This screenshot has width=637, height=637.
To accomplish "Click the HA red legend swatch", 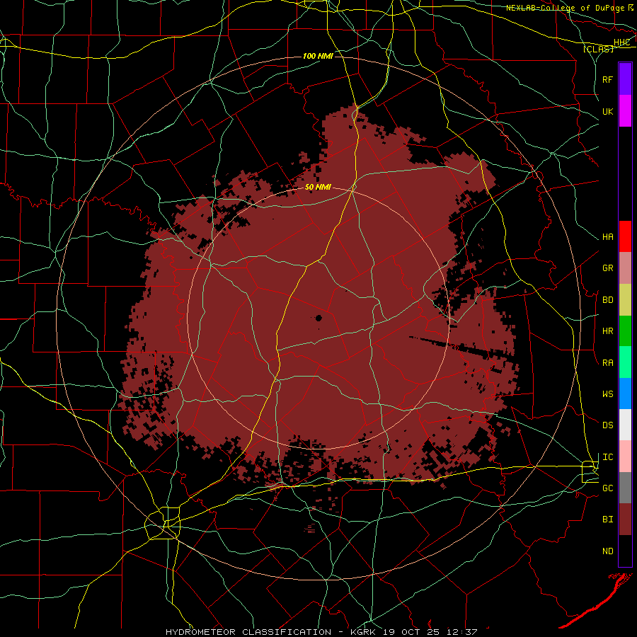I will [625, 236].
